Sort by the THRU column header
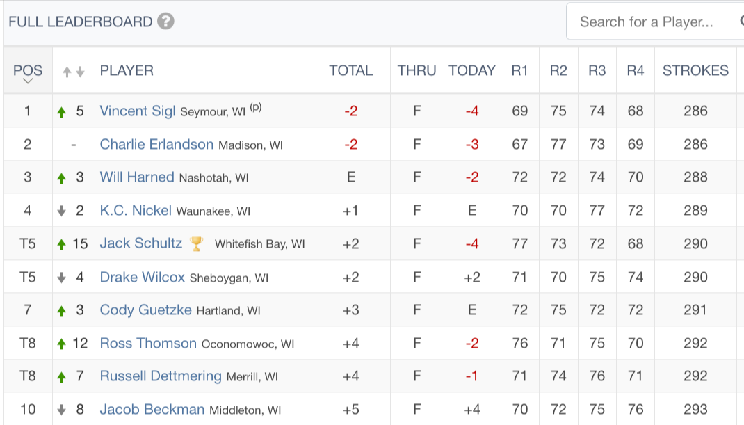The height and width of the screenshot is (425, 744). pyautogui.click(x=417, y=70)
